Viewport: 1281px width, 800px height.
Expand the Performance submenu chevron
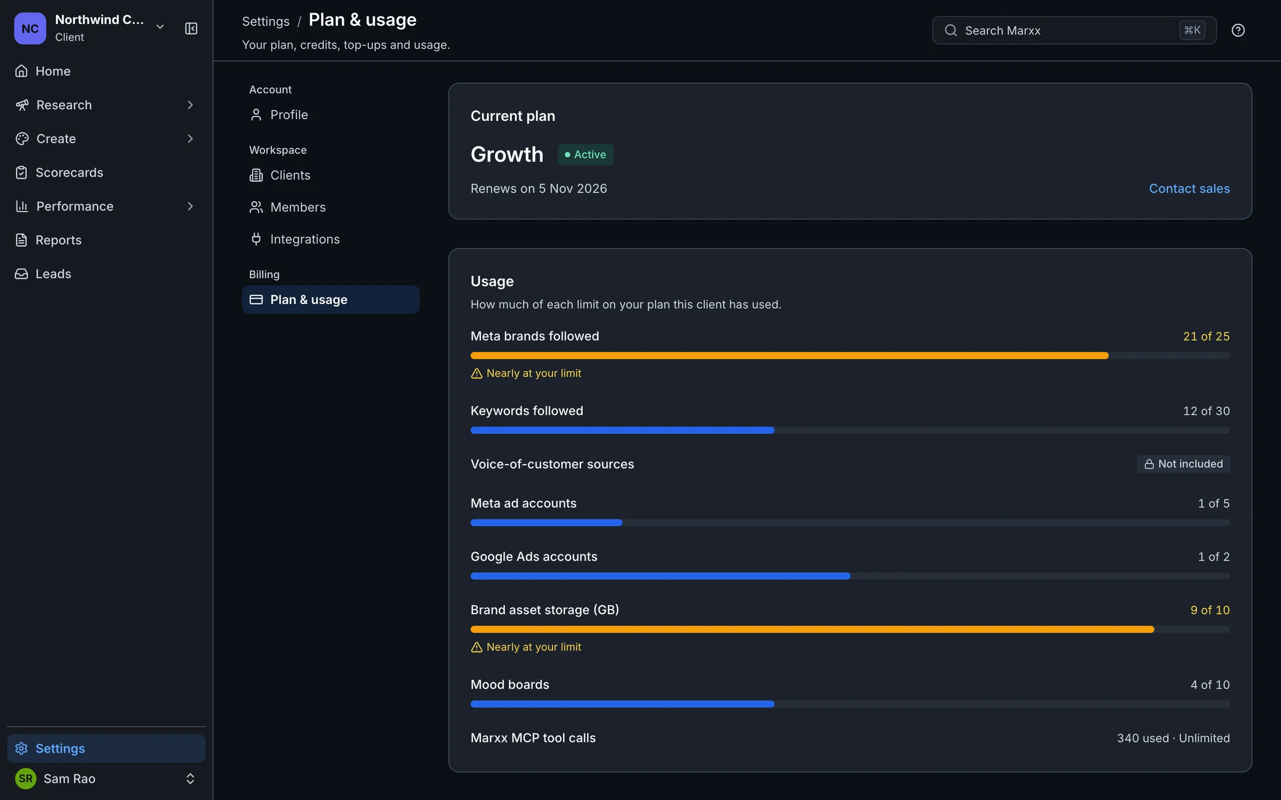(190, 206)
